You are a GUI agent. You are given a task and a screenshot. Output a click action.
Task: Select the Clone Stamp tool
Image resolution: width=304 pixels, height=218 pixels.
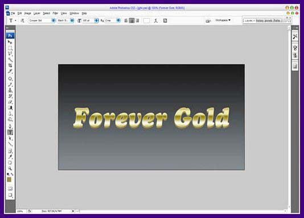coord(10,90)
